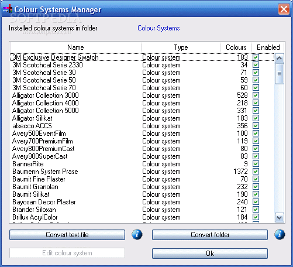Select the Baumit Silikat row
The width and height of the screenshot is (293, 267).
pyautogui.click(x=142, y=194)
